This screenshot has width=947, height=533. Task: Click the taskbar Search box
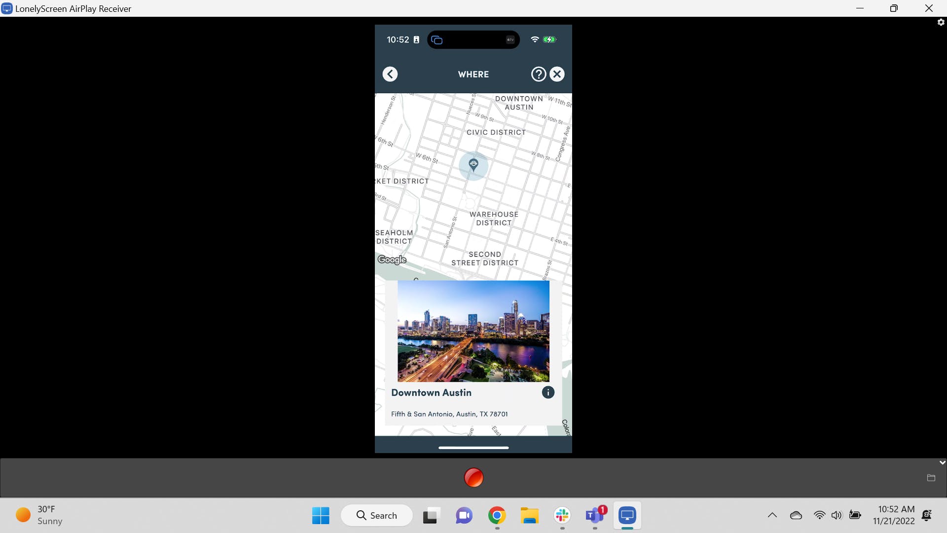click(x=377, y=516)
